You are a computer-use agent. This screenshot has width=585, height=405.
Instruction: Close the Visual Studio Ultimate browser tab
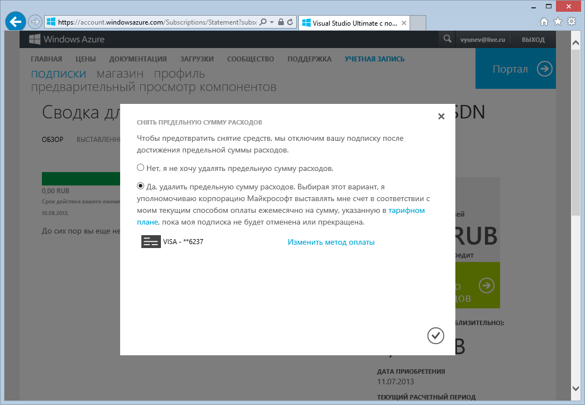[403, 23]
